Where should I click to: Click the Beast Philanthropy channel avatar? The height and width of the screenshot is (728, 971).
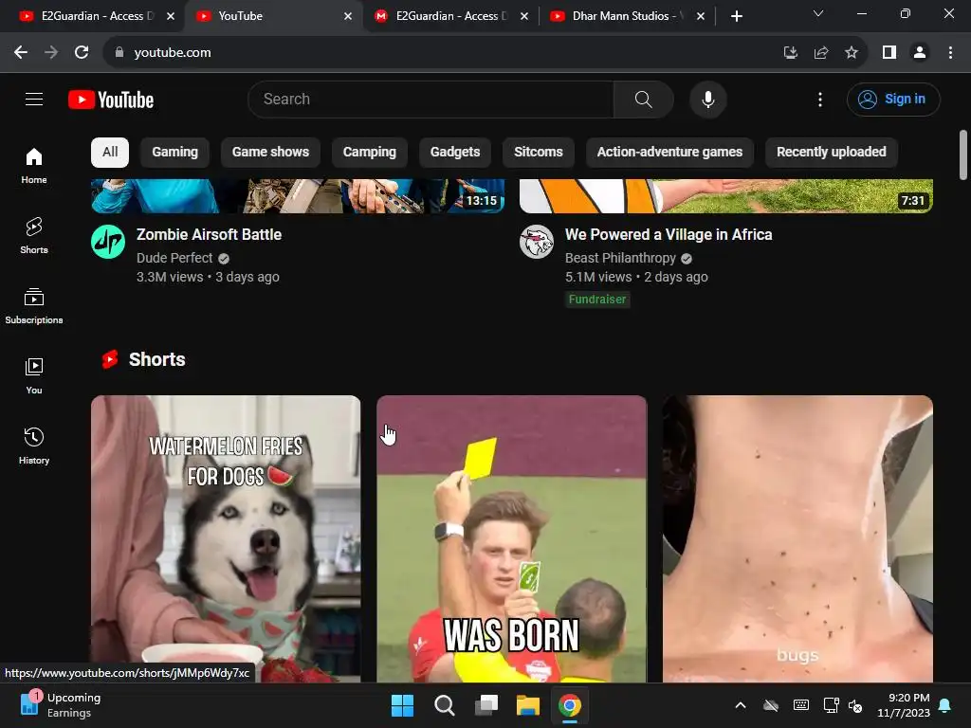click(x=537, y=242)
